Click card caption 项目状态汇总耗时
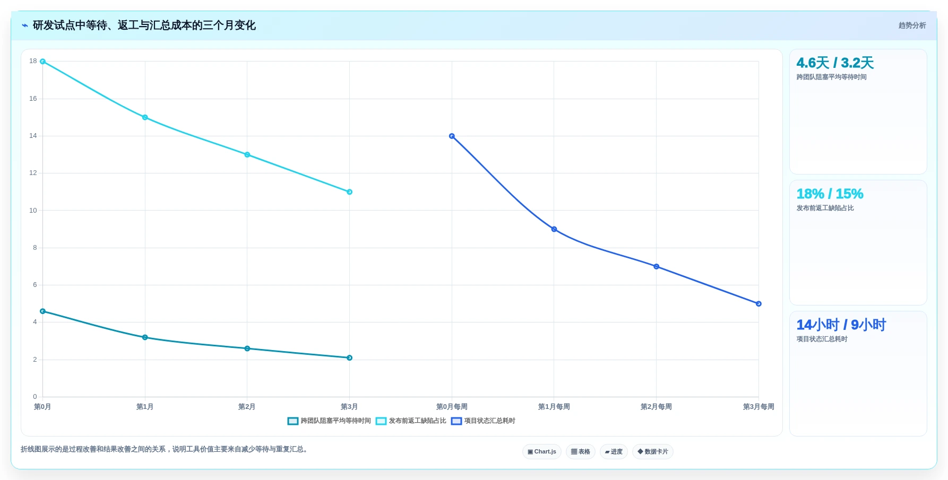Screen dimensions: 948x480 tap(822, 339)
